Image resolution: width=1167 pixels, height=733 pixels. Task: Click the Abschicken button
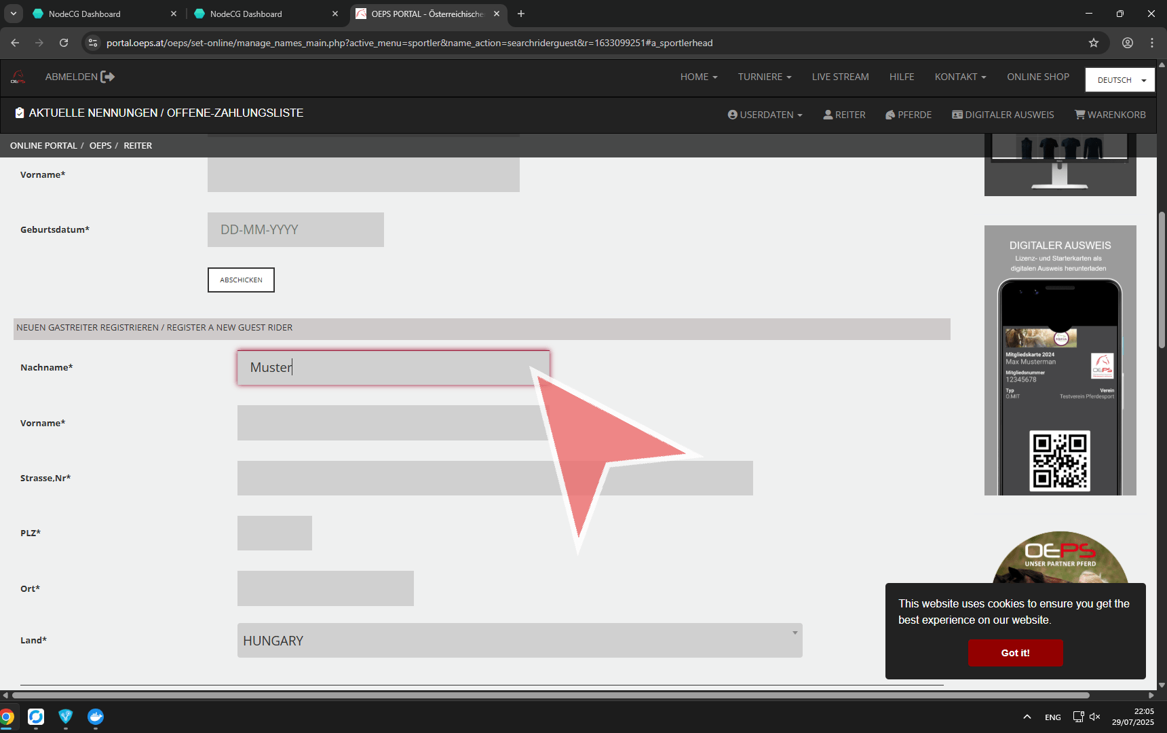point(241,280)
